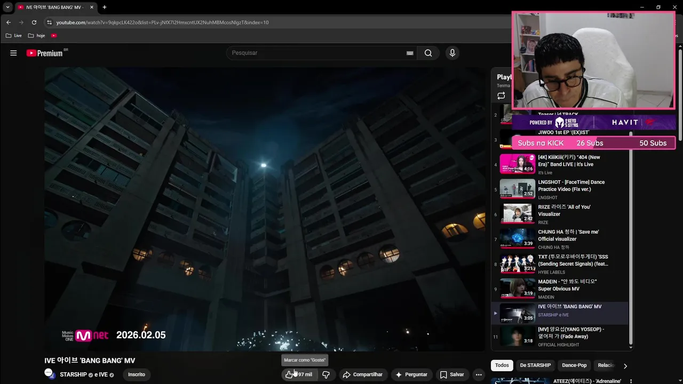Play RIIZE All of You thumbnail
This screenshot has width=683, height=384.
coord(517,213)
